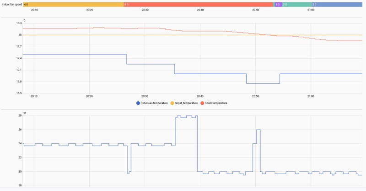This screenshot has height=191, width=366.
Task: Click the °C unit label
Action: [24, 21]
